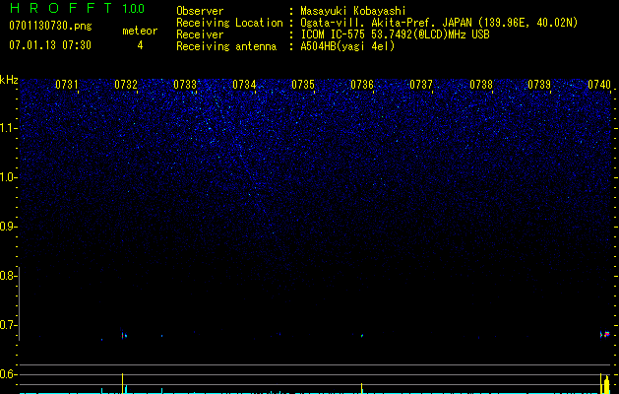Click the 0.9 frequency axis label
Image resolution: width=619 pixels, height=394 pixels.
pos(8,227)
